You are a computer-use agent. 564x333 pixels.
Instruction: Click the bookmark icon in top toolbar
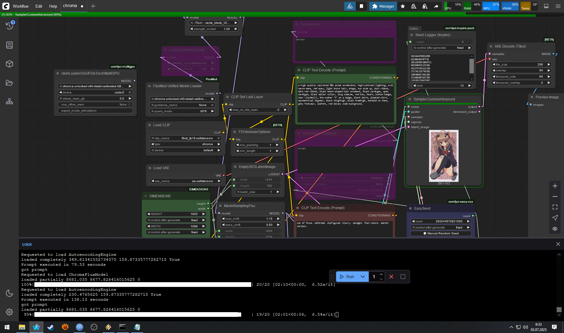[361, 6]
